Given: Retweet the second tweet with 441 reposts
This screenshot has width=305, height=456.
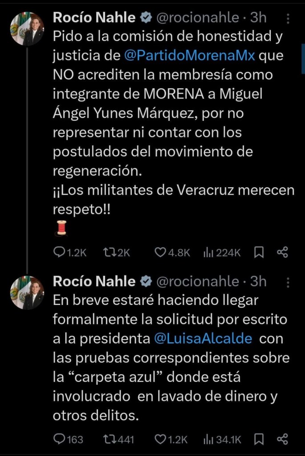Looking at the screenshot, I should point(108,440).
